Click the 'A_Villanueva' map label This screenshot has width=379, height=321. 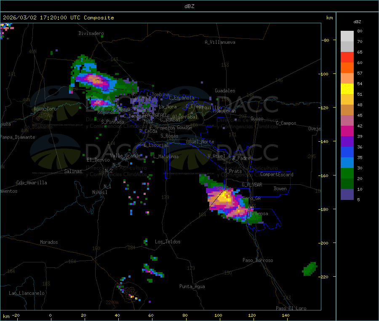click(x=220, y=42)
